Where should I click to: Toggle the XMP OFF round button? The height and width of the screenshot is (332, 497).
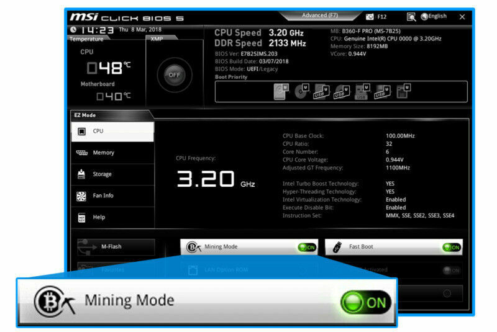coord(175,75)
